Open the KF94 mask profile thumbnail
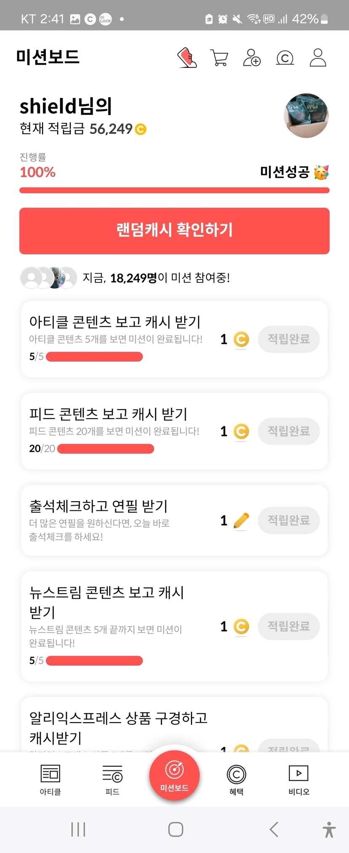Viewport: 349px width, 853px height. pos(306,116)
